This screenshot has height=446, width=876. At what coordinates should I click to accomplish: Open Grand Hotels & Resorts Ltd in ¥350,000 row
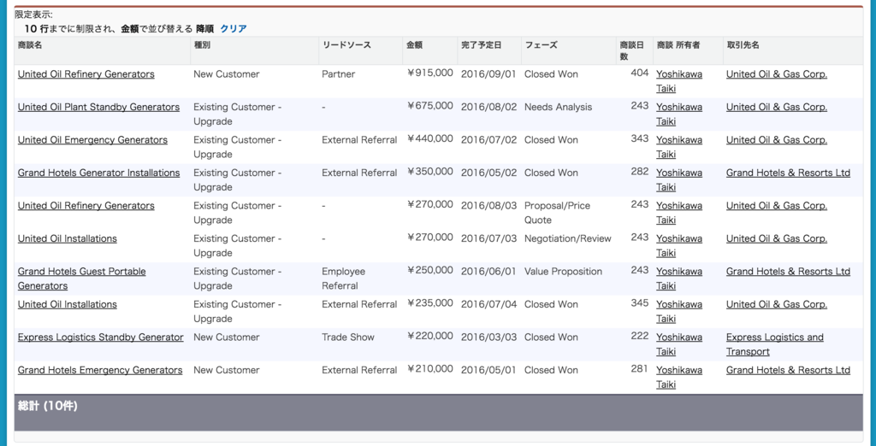788,173
